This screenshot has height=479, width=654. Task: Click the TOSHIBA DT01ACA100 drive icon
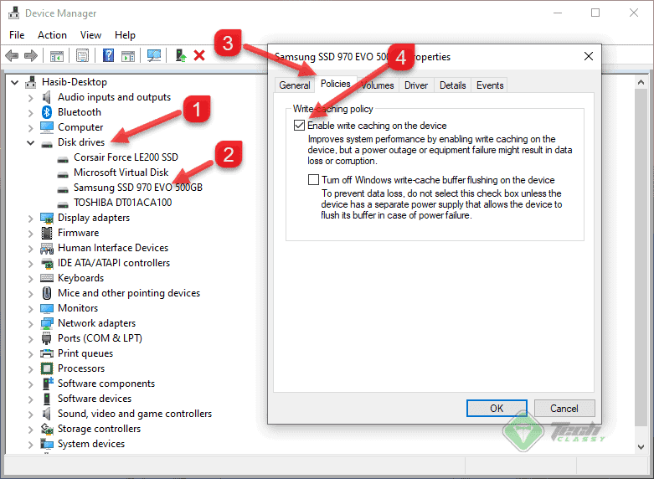[x=63, y=204]
